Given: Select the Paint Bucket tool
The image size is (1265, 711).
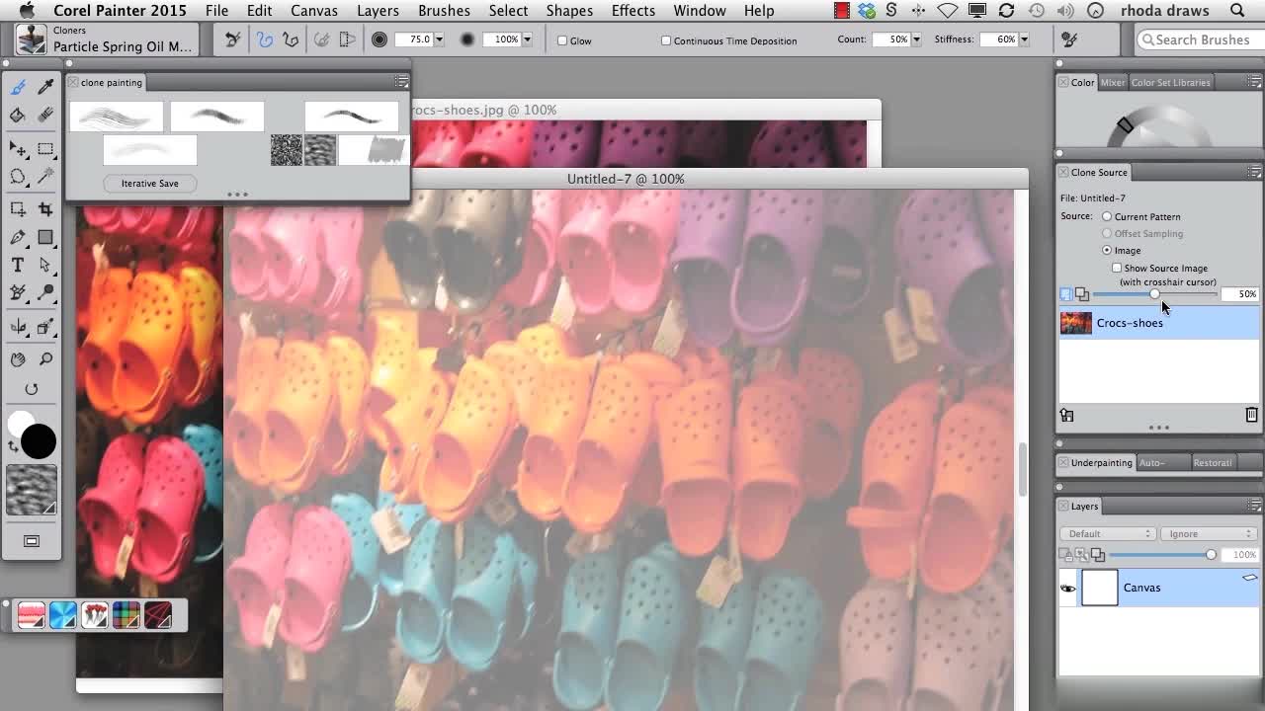Looking at the screenshot, I should click(18, 116).
